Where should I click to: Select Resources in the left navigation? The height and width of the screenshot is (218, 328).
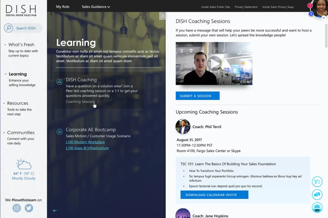(18, 103)
